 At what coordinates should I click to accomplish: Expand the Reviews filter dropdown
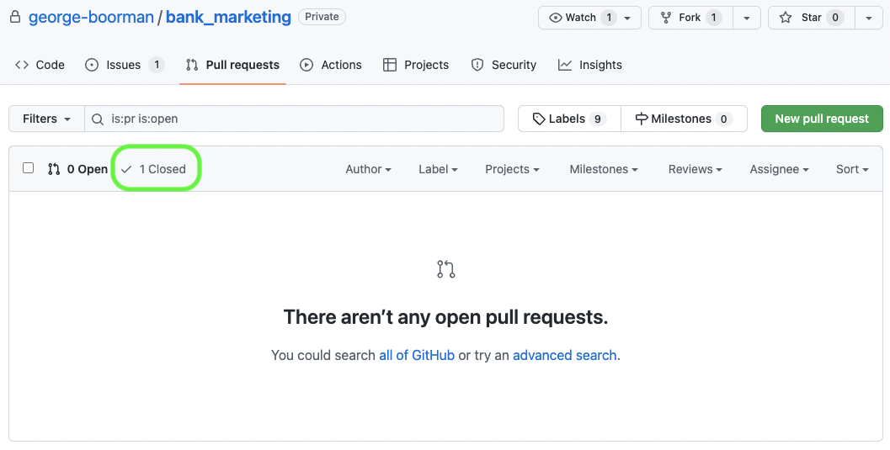(x=695, y=169)
